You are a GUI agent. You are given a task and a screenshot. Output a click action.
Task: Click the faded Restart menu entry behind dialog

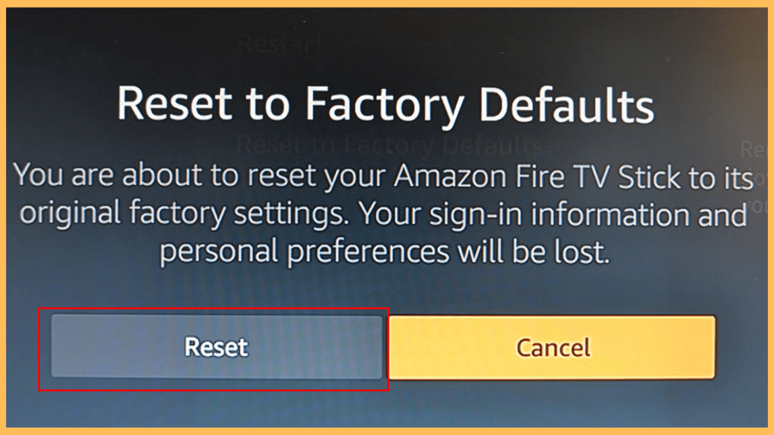(281, 43)
